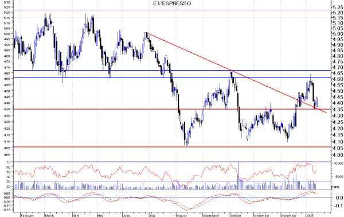Click the 4.80 label on right price axis
The width and height of the screenshot is (344, 217).
click(338, 56)
